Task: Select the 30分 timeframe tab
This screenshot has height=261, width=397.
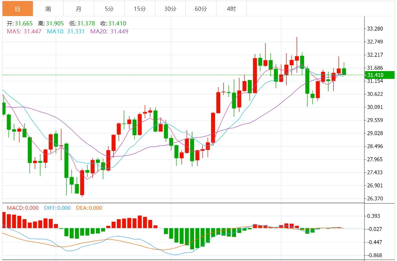Action: click(170, 9)
